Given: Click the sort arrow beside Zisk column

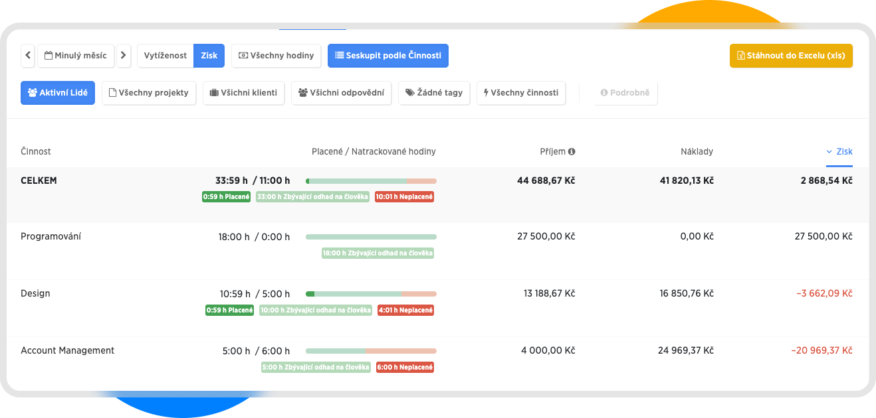Looking at the screenshot, I should tap(829, 152).
